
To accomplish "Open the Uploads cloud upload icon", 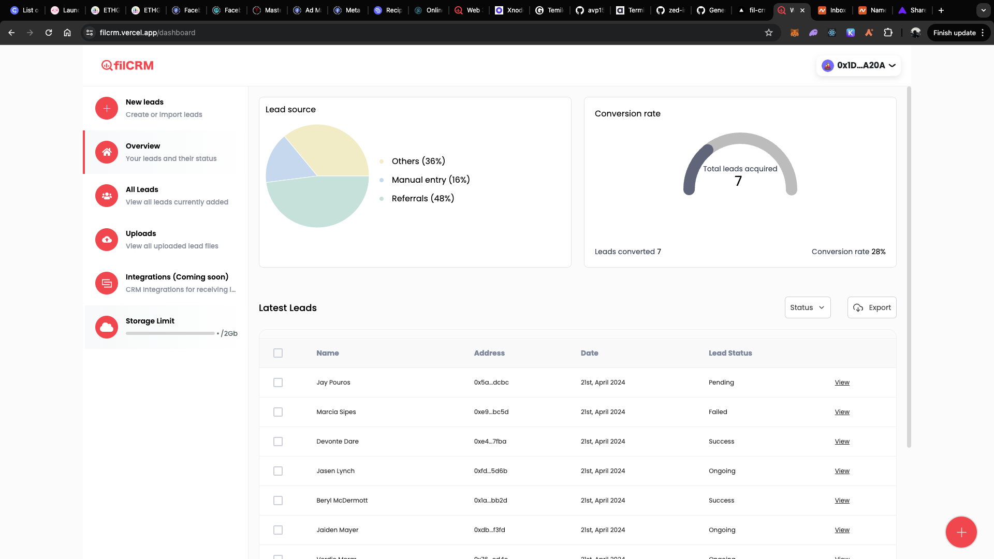I will click(x=107, y=240).
